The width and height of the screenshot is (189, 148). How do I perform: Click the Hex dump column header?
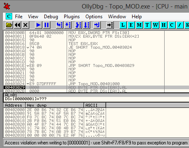click(55, 105)
